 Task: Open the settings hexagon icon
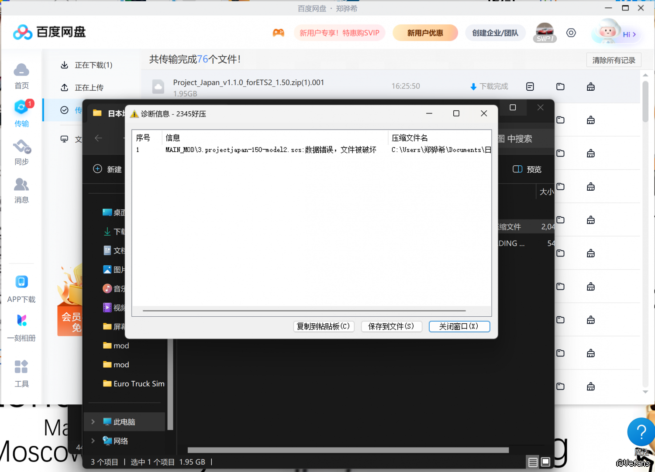click(571, 33)
